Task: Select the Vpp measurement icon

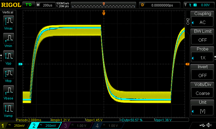Action: pos(9,56)
